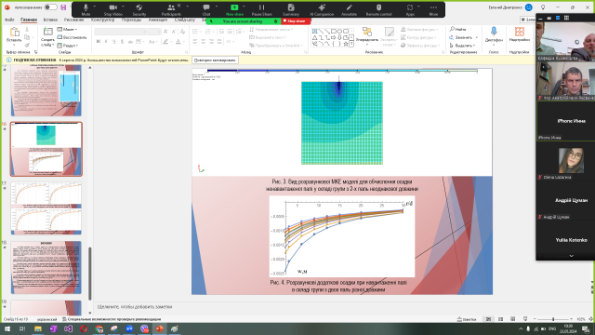This screenshot has height=335, width=595.
Task: Click the resubscribe button in yellow bar
Action: click(x=215, y=60)
